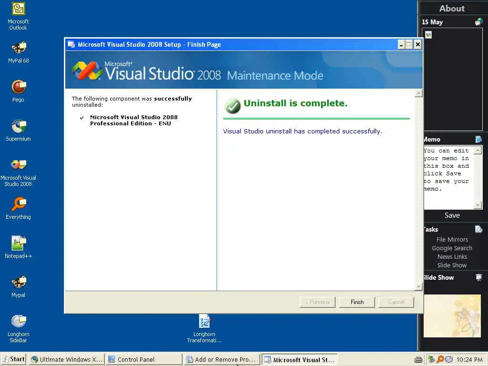The width and height of the screenshot is (488, 366).
Task: Click the grayed-out Previous button
Action: tap(317, 302)
